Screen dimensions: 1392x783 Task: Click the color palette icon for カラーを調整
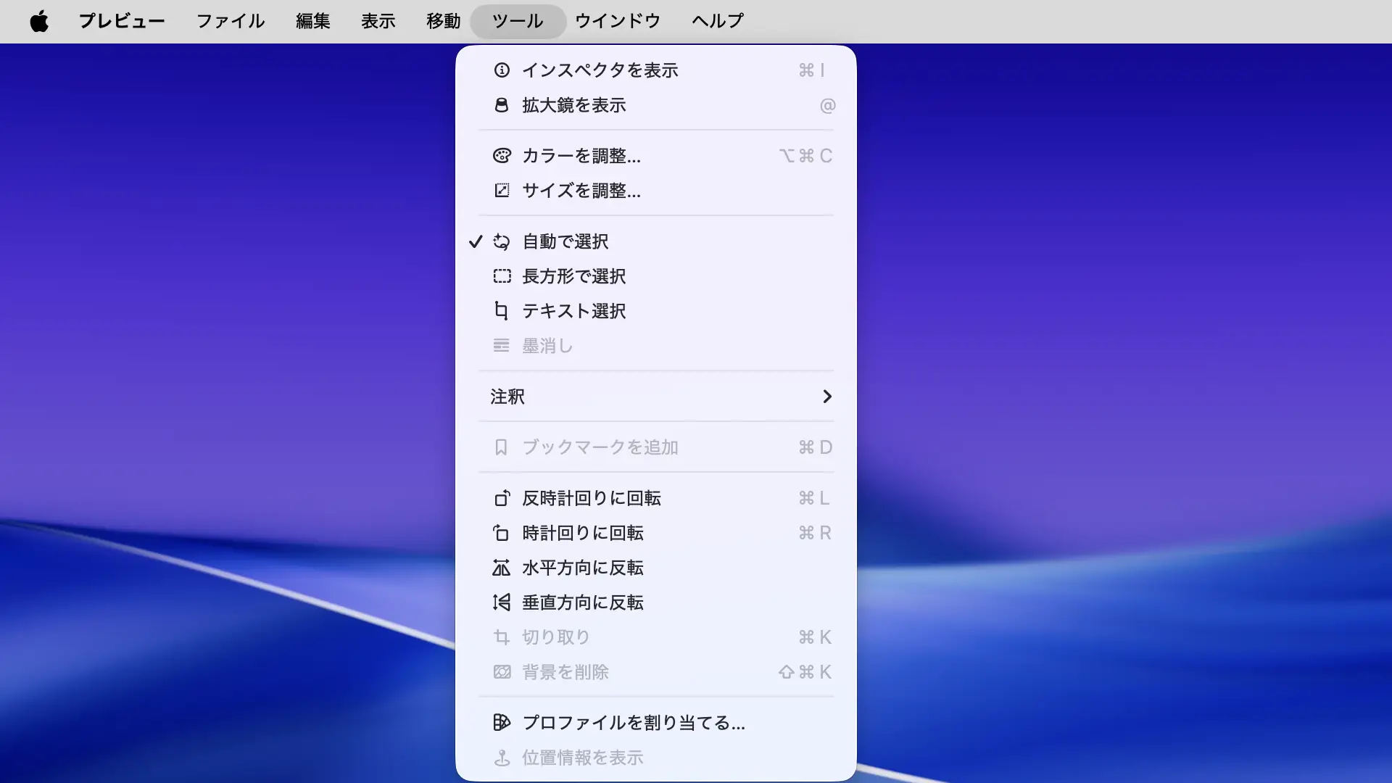tap(502, 156)
